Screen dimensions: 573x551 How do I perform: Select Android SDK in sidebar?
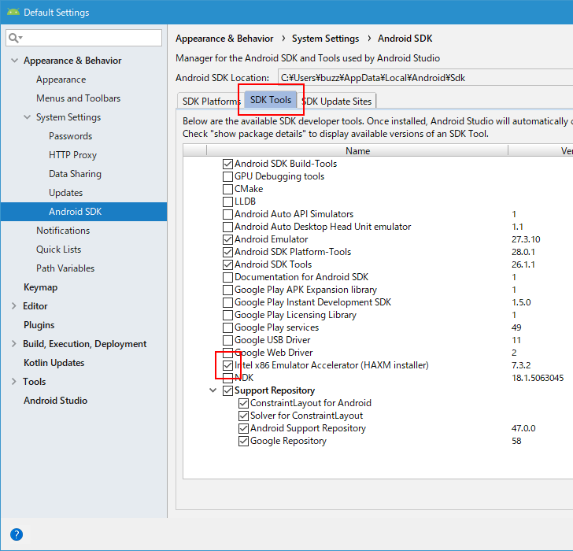84,212
